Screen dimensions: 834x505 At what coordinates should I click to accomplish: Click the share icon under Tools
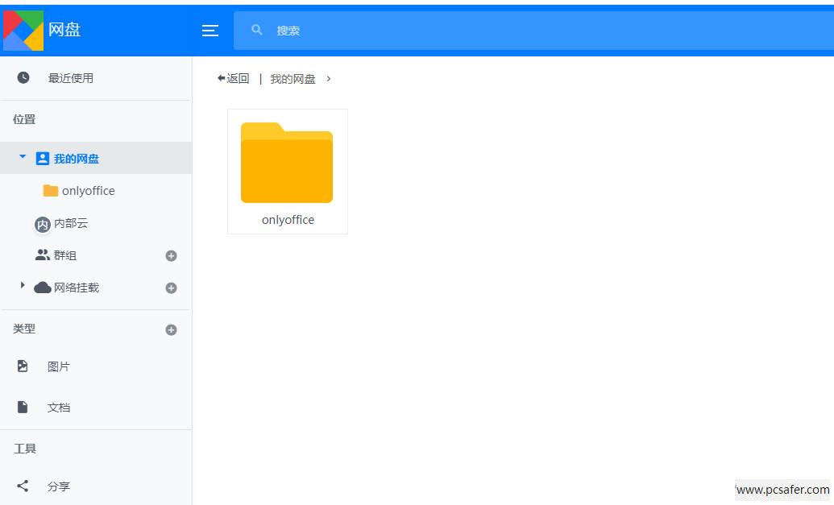point(23,486)
